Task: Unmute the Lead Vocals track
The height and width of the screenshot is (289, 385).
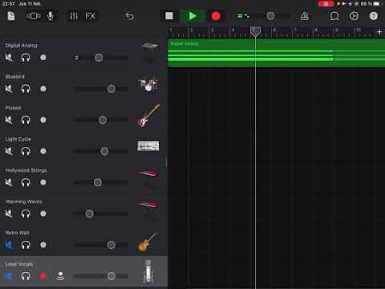Action: pos(9,276)
